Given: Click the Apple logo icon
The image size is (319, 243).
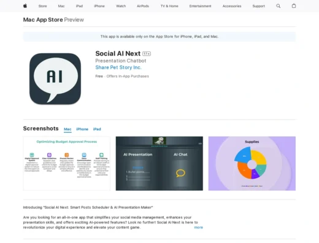Looking at the screenshot, I should point(25,6).
